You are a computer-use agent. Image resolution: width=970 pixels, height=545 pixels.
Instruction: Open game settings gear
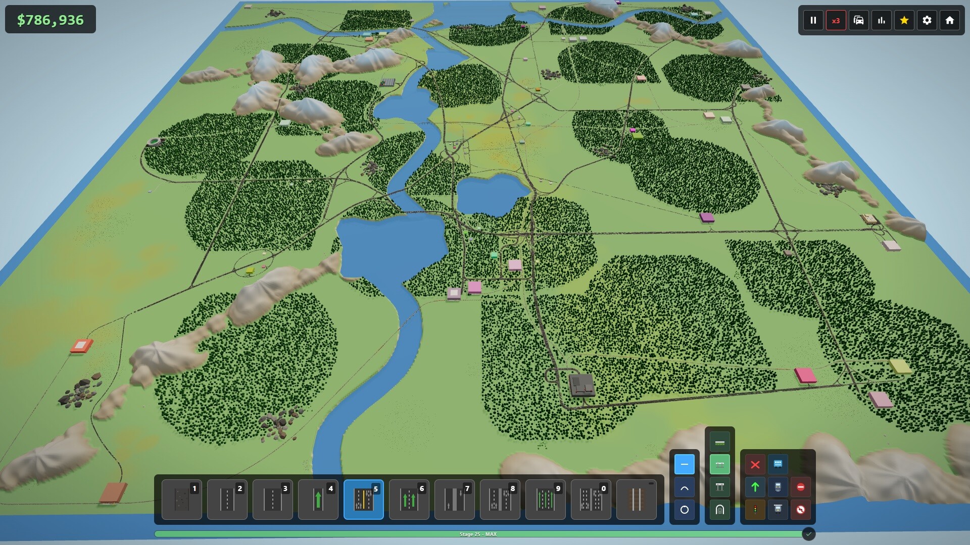pos(927,20)
